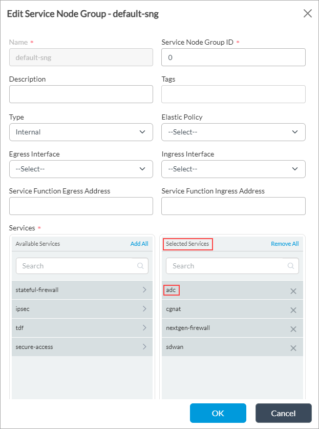
Task: Open the Type dropdown
Action: pyautogui.click(x=81, y=132)
